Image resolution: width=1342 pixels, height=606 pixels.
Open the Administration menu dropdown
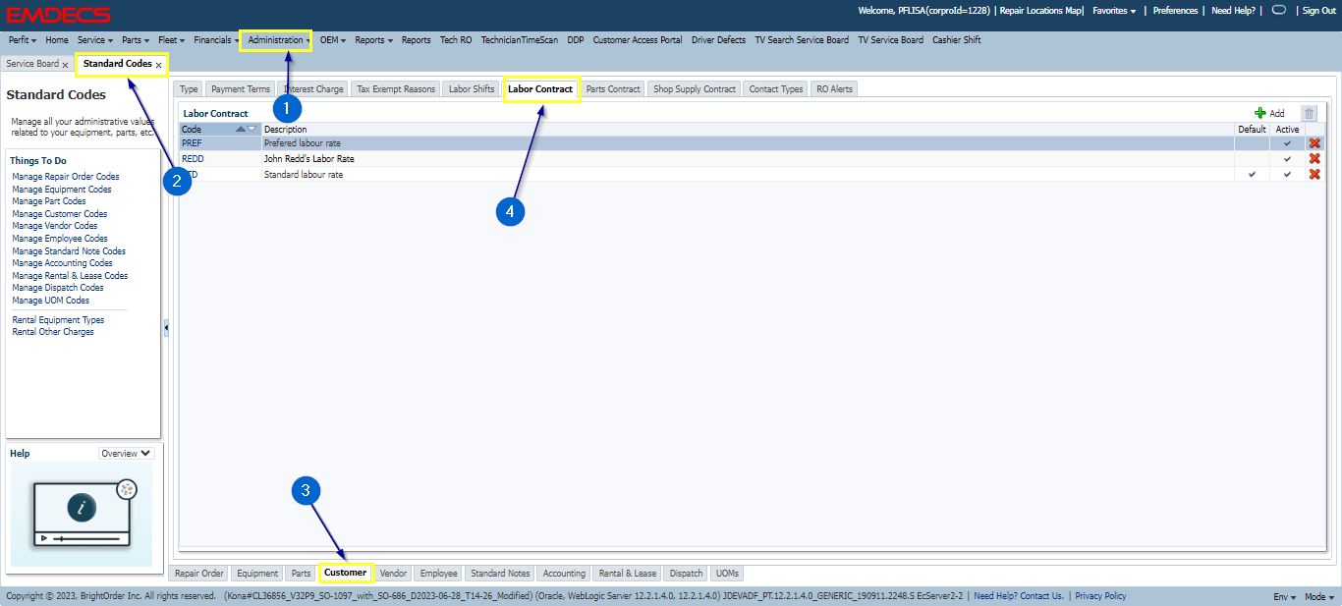click(279, 40)
